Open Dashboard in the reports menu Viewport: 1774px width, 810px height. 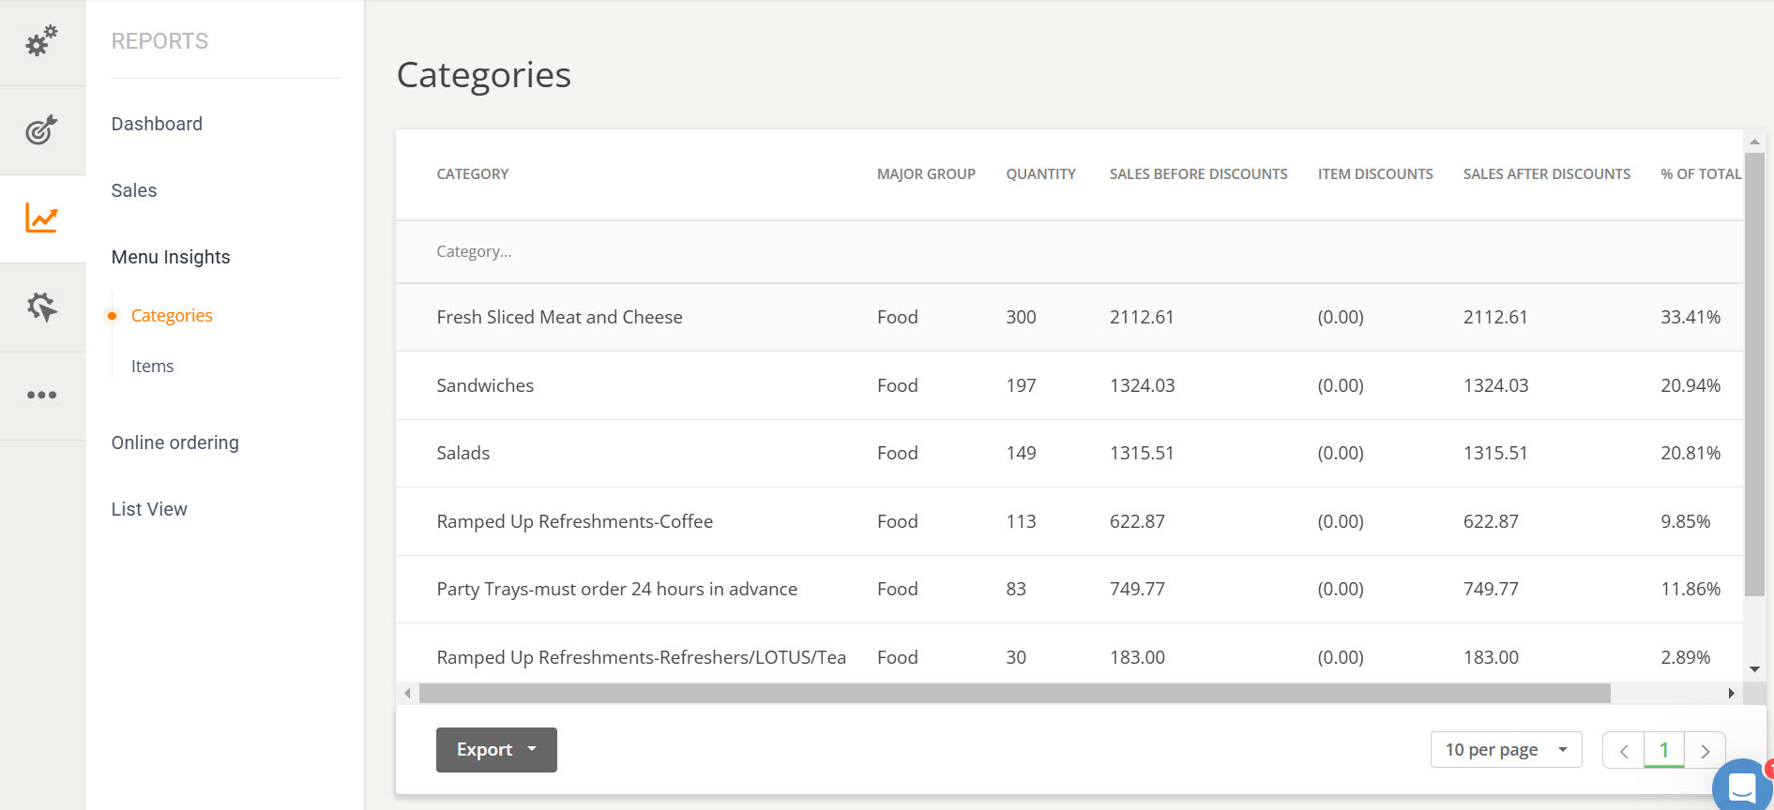(157, 124)
